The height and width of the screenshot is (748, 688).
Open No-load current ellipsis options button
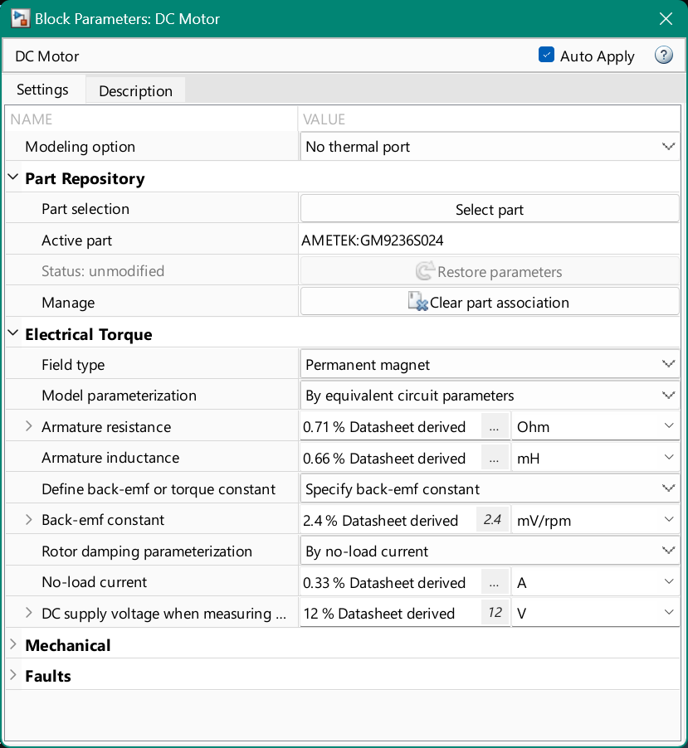pyautogui.click(x=494, y=582)
